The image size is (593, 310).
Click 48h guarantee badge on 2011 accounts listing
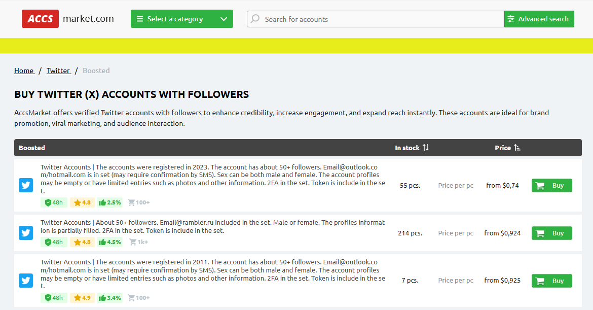pyautogui.click(x=54, y=298)
